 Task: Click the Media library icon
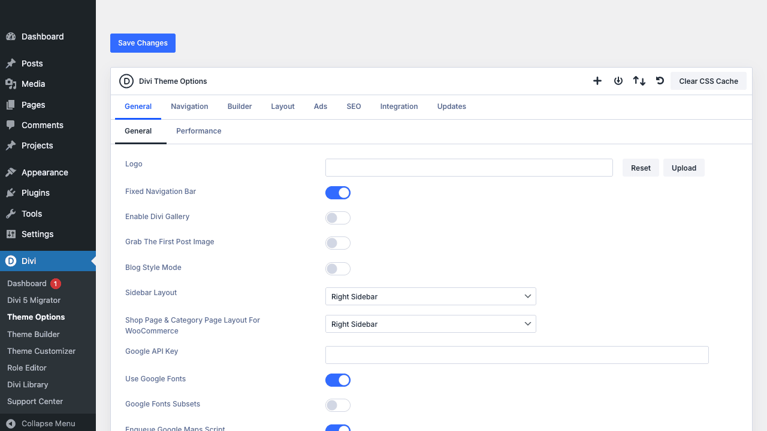[11, 84]
